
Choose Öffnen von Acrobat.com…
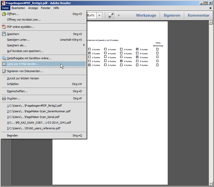(x=44, y=20)
